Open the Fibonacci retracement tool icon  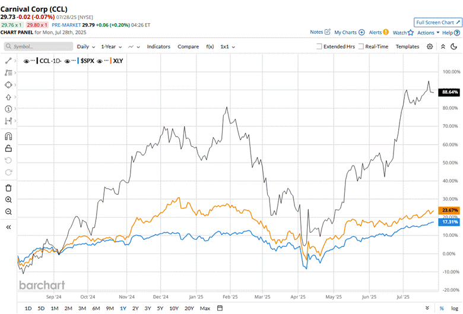tap(8, 72)
